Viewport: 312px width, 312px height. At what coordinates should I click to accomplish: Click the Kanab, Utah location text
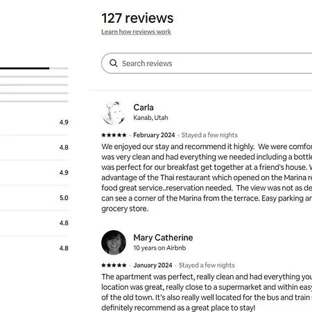point(150,118)
